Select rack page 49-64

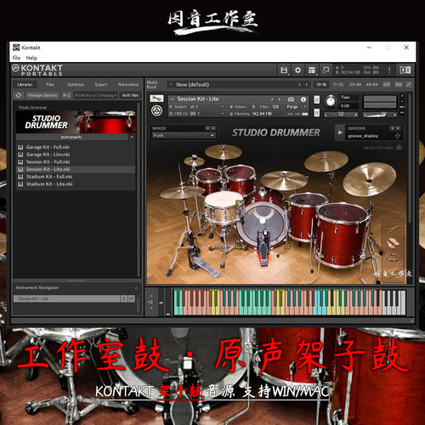coord(371,84)
